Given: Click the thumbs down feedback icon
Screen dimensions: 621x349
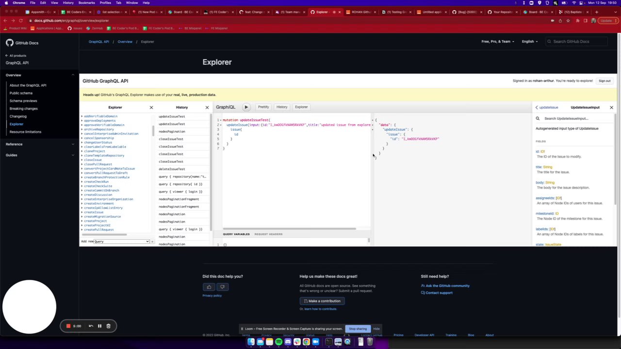Looking at the screenshot, I should tap(222, 287).
